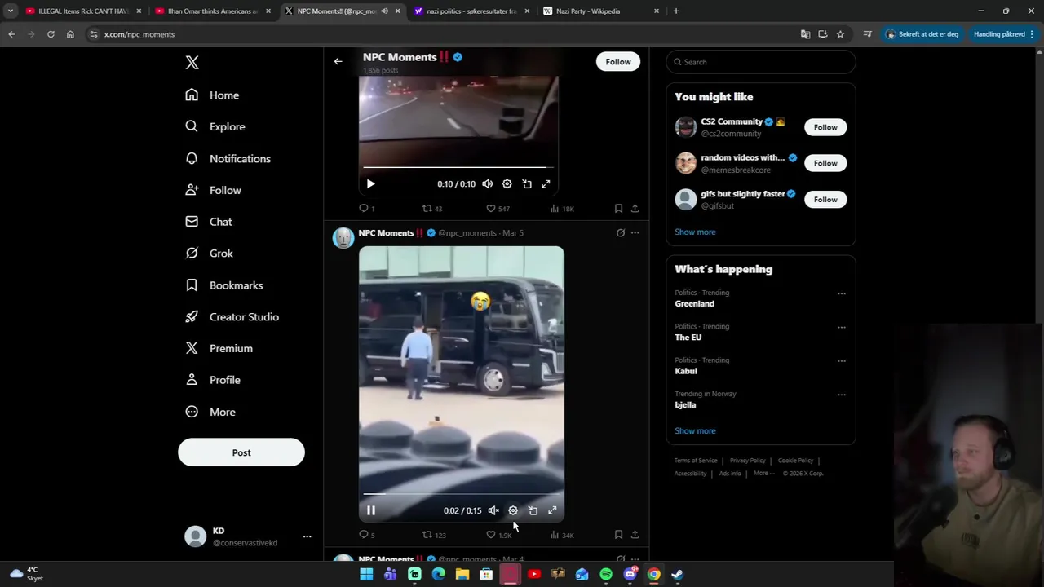
Task: Seek in the Mar 5 video progress bar
Action: (x=461, y=494)
